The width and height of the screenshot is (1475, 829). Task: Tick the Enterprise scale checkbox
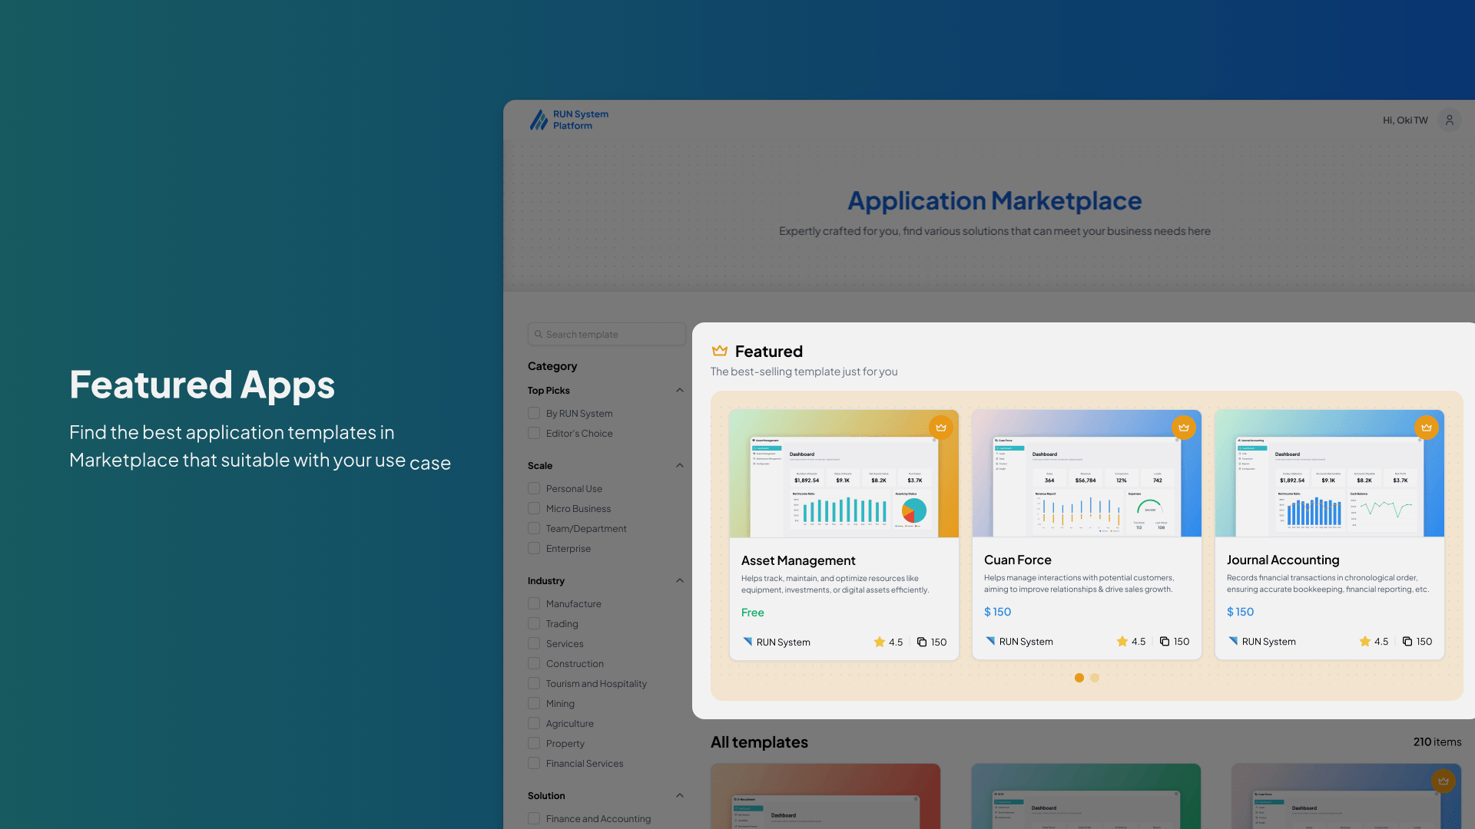tap(534, 549)
